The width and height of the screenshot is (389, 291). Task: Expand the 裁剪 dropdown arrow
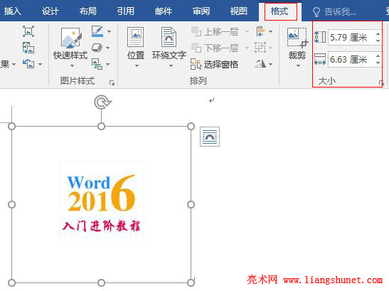[x=298, y=65]
